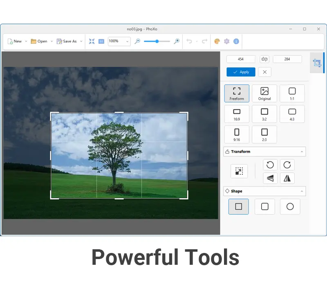Click the zoom slider handle

click(x=157, y=41)
